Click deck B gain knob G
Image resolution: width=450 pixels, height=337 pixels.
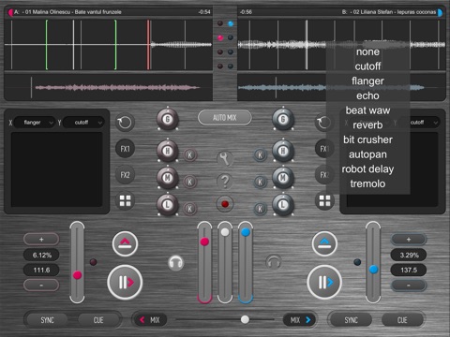point(283,119)
